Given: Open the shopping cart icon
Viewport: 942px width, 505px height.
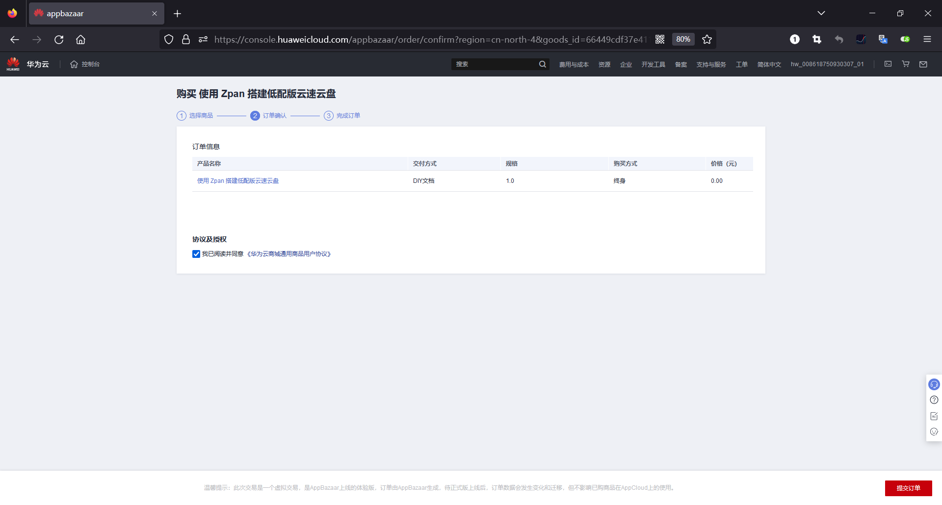Looking at the screenshot, I should coord(906,64).
